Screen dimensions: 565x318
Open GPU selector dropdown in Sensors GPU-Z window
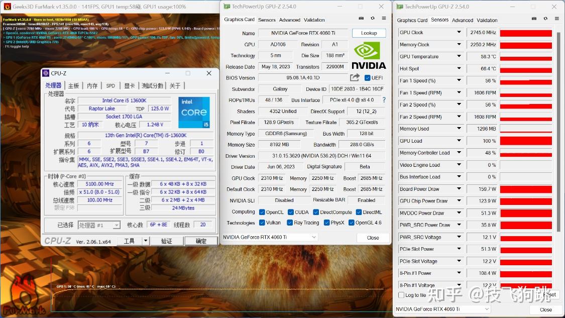(487, 309)
